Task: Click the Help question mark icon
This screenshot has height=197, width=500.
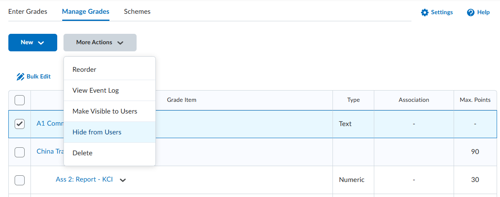Action: pos(471,13)
